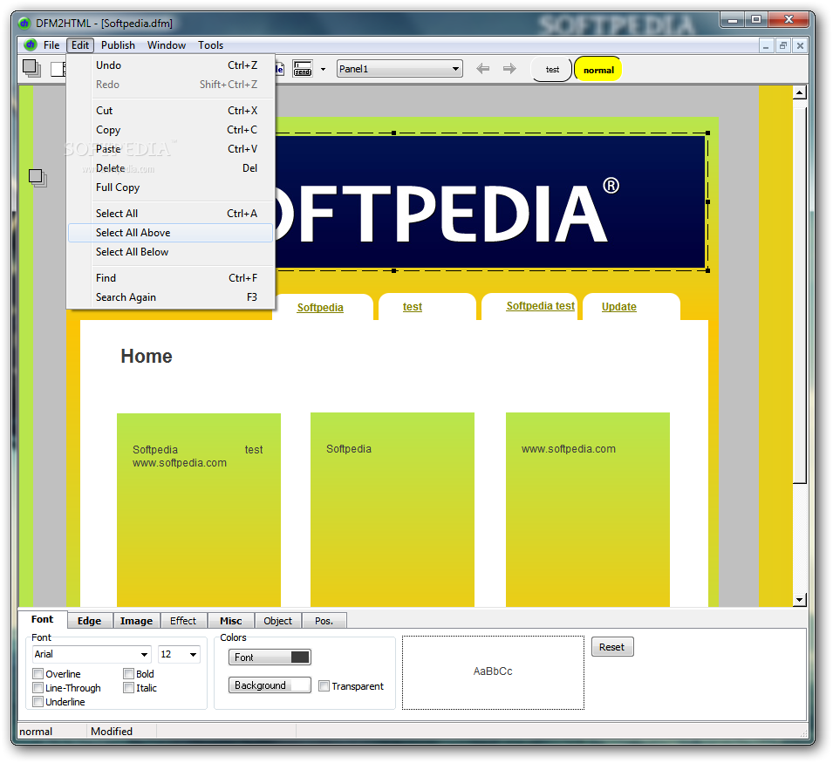Screen dimensions: 833x763
Task: Choose Search Again from the Edit menu
Action: click(170, 296)
